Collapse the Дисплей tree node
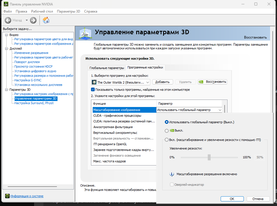 [x=7, y=49]
